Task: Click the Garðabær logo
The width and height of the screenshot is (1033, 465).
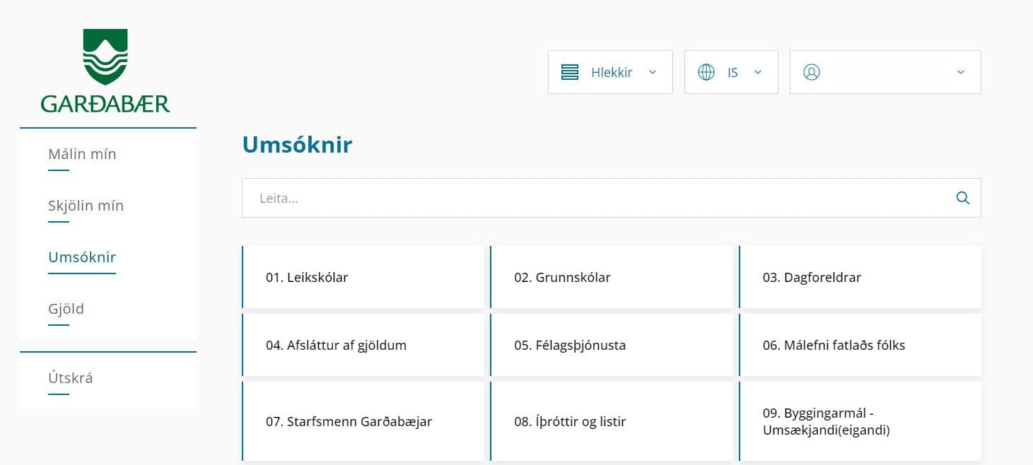Action: (x=105, y=71)
